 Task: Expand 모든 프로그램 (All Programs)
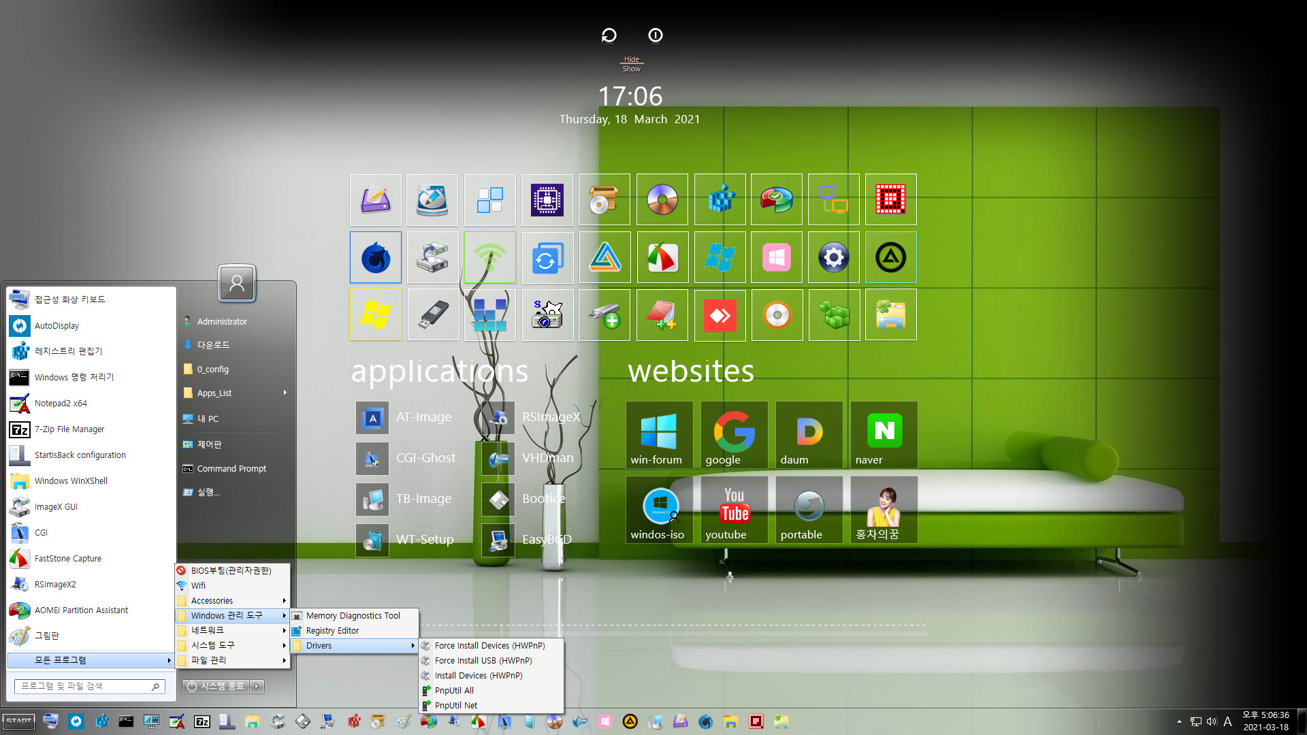coord(91,660)
